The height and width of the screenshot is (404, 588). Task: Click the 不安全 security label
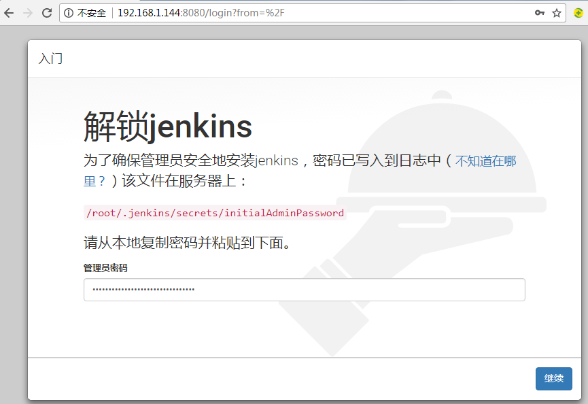coord(92,13)
